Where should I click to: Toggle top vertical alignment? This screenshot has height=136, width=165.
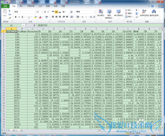pyautogui.click(x=53, y=12)
